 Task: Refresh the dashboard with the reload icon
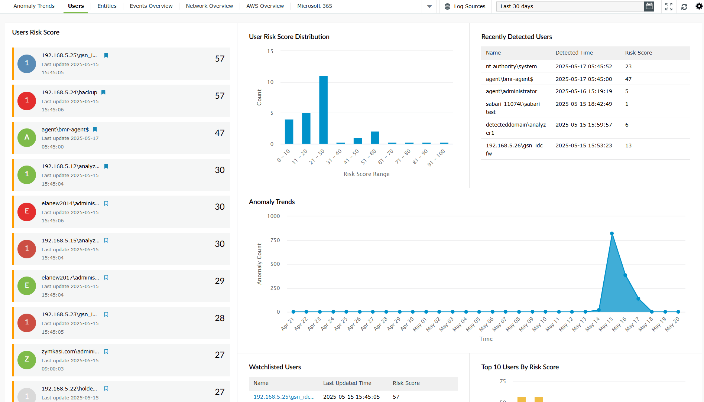(684, 6)
